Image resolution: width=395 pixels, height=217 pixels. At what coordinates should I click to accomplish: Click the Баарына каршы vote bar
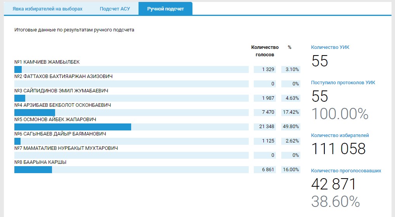(x=33, y=170)
